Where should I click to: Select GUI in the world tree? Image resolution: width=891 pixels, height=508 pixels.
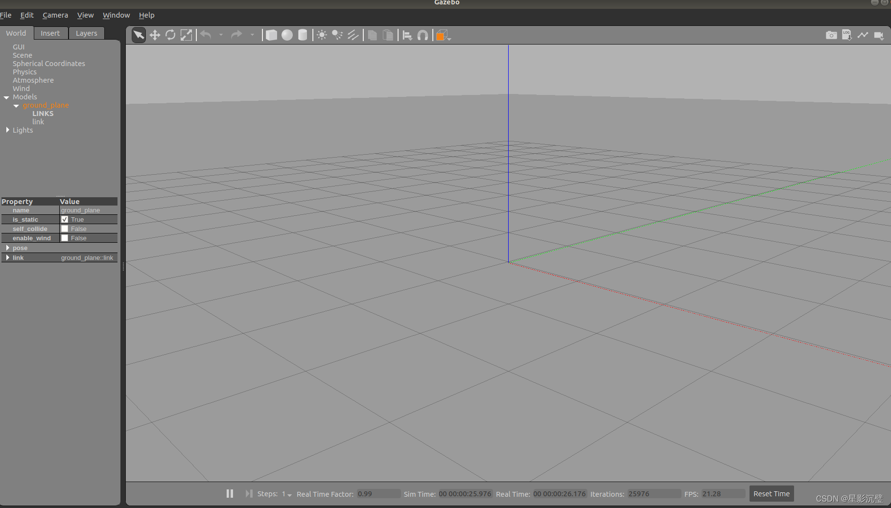pyautogui.click(x=19, y=47)
